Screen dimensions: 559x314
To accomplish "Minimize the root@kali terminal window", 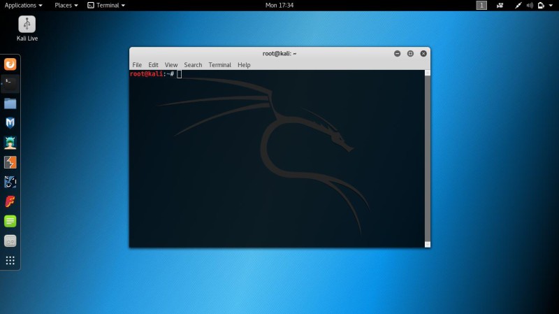I will (x=397, y=54).
